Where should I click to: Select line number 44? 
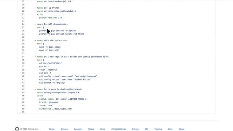pyautogui.click(x=23, y=89)
